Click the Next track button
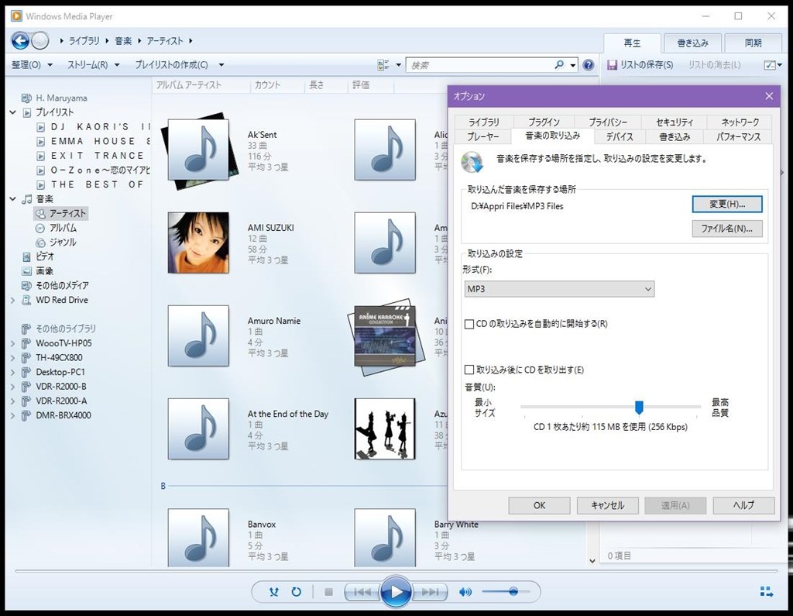The image size is (793, 616). coord(430,592)
